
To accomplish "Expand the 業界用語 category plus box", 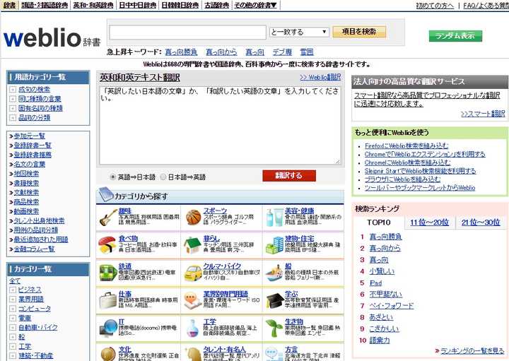I will pos(13,300).
